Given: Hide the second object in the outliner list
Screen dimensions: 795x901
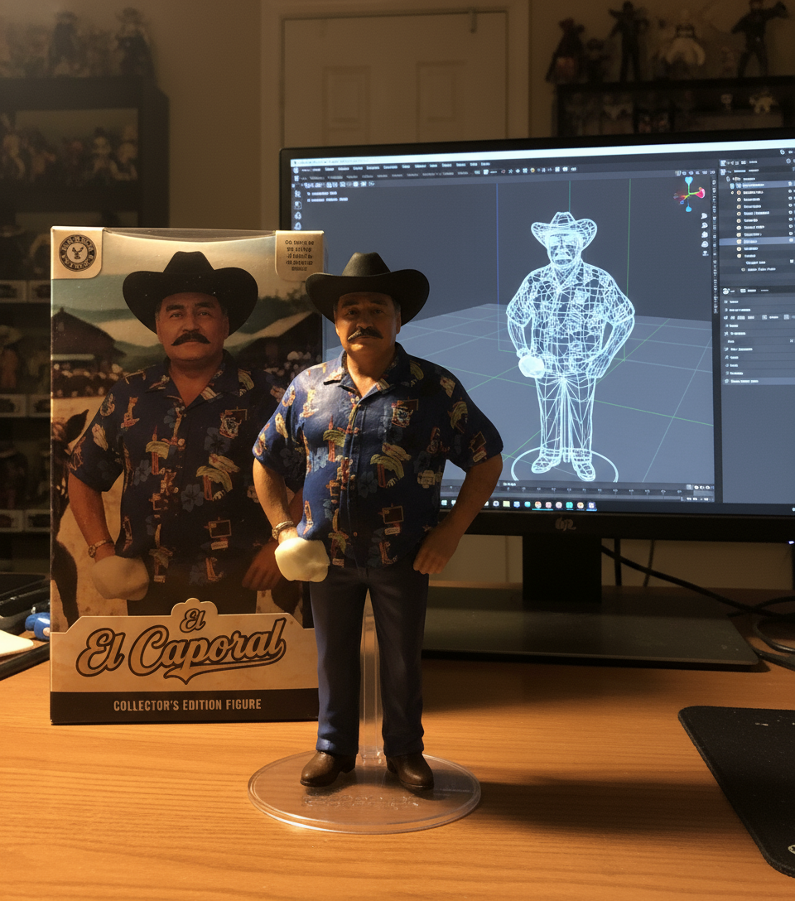Looking at the screenshot, I should pos(791,200).
